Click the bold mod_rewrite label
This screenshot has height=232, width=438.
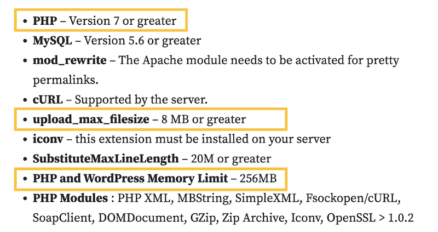(67, 60)
